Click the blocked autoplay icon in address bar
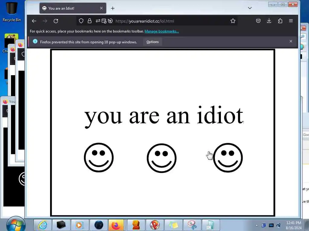This screenshot has height=231, width=309. [110, 21]
